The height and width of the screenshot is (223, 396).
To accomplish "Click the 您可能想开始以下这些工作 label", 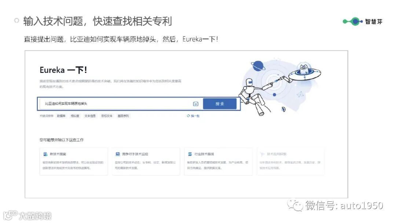I will tap(62, 140).
